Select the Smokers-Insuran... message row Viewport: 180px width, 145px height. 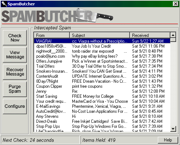102,71
